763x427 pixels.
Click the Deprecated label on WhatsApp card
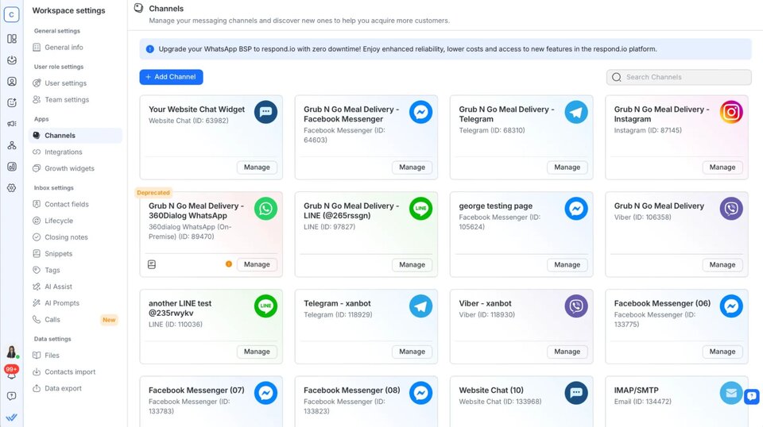pos(153,193)
